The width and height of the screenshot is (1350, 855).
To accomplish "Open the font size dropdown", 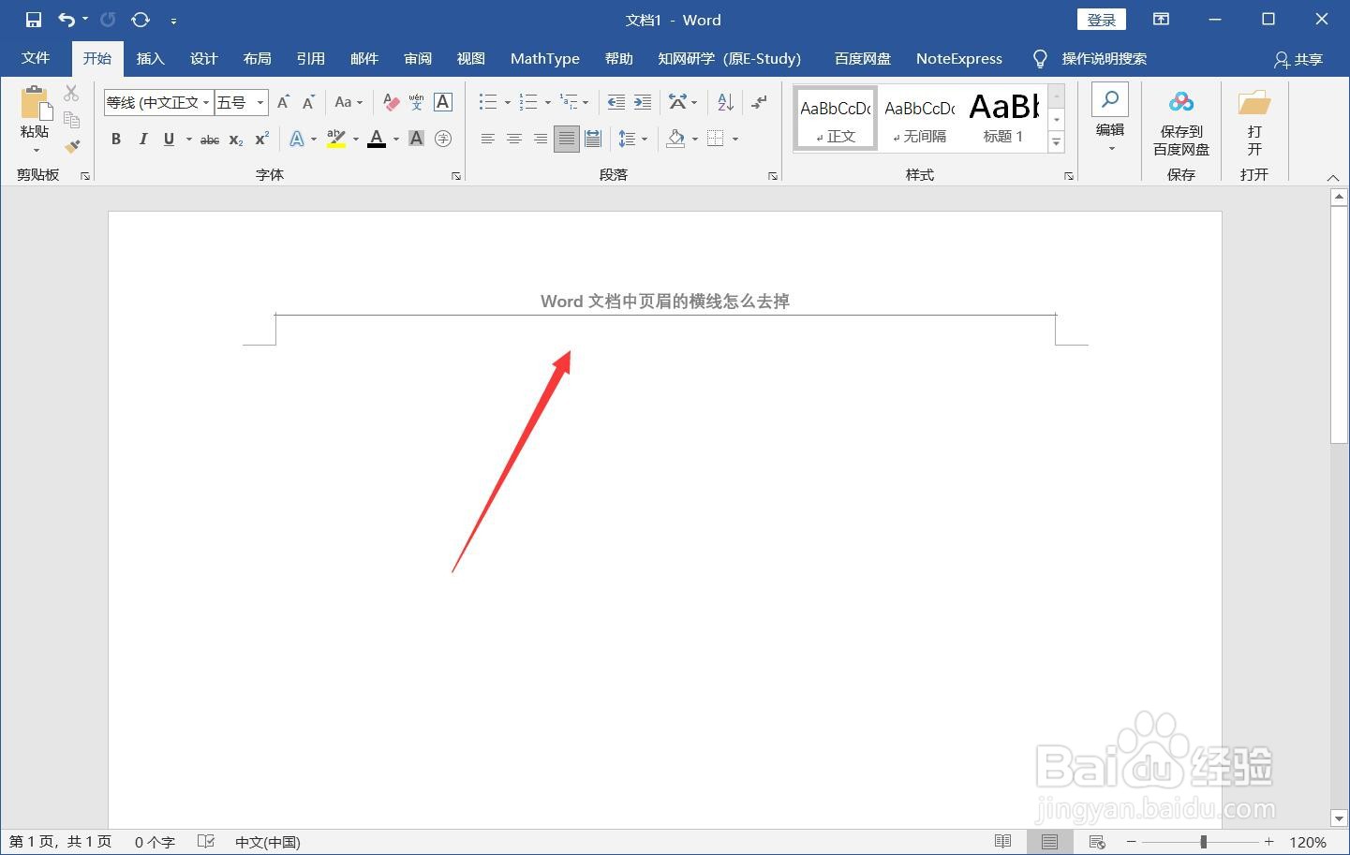I will click(260, 101).
